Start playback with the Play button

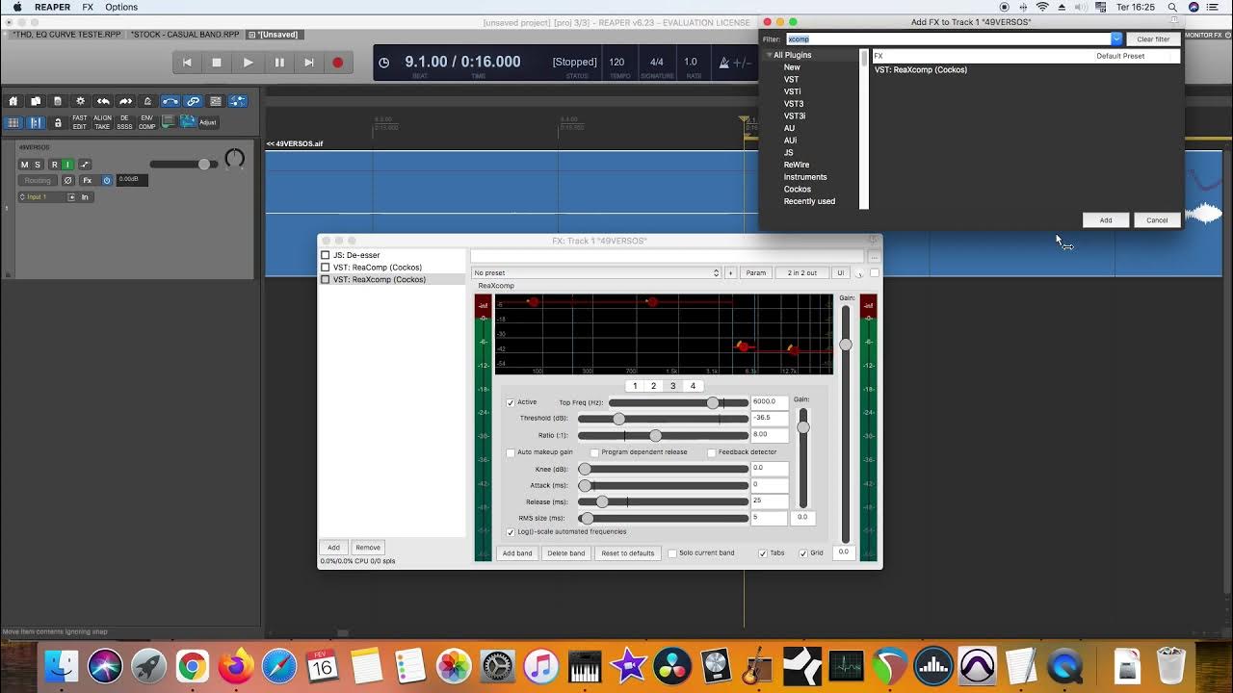[x=248, y=63]
